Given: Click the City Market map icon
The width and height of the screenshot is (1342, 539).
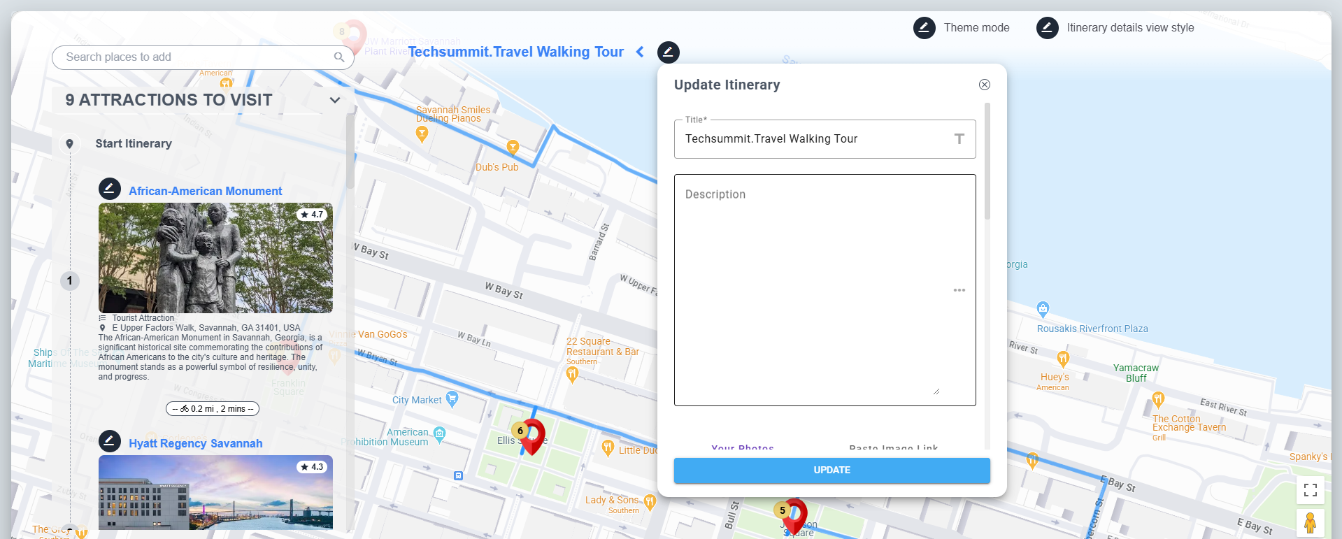Looking at the screenshot, I should point(452,400).
